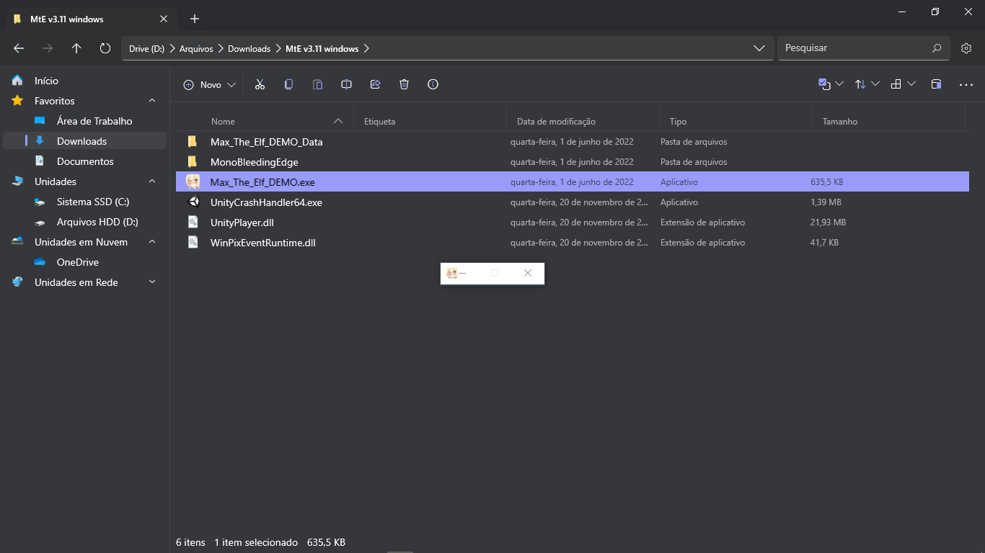Open Downloads in the sidebar
This screenshot has height=553, width=985.
85,141
